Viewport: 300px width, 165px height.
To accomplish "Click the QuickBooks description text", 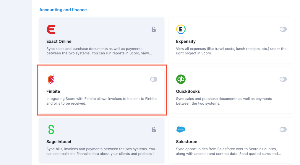I will pyautogui.click(x=224, y=101).
